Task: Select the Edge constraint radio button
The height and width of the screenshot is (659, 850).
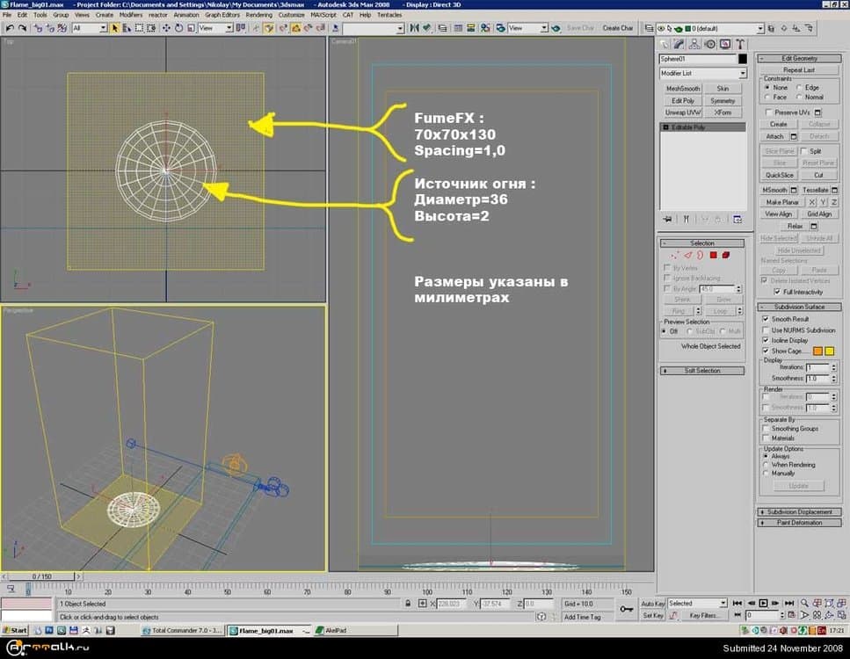Action: tap(799, 88)
